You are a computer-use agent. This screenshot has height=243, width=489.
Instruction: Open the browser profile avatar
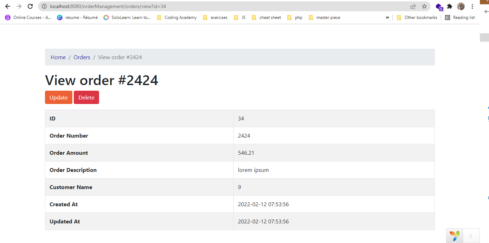point(461,6)
